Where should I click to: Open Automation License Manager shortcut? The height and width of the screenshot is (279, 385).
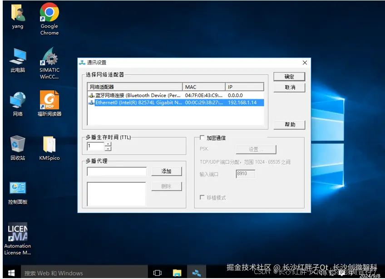pos(18,239)
